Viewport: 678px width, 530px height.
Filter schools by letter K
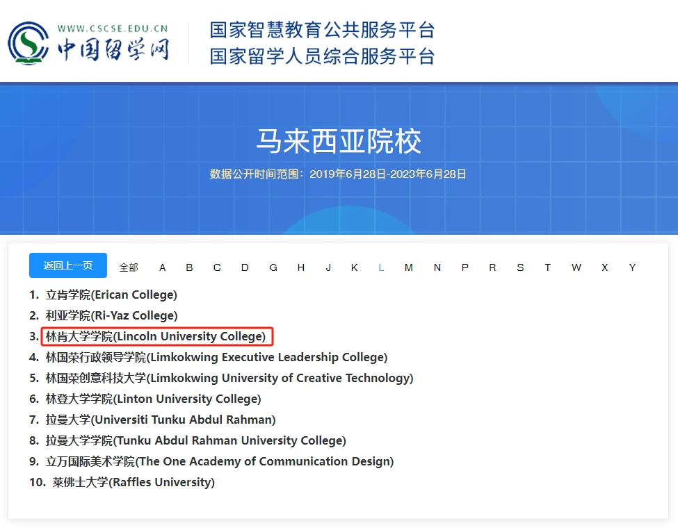pyautogui.click(x=354, y=268)
